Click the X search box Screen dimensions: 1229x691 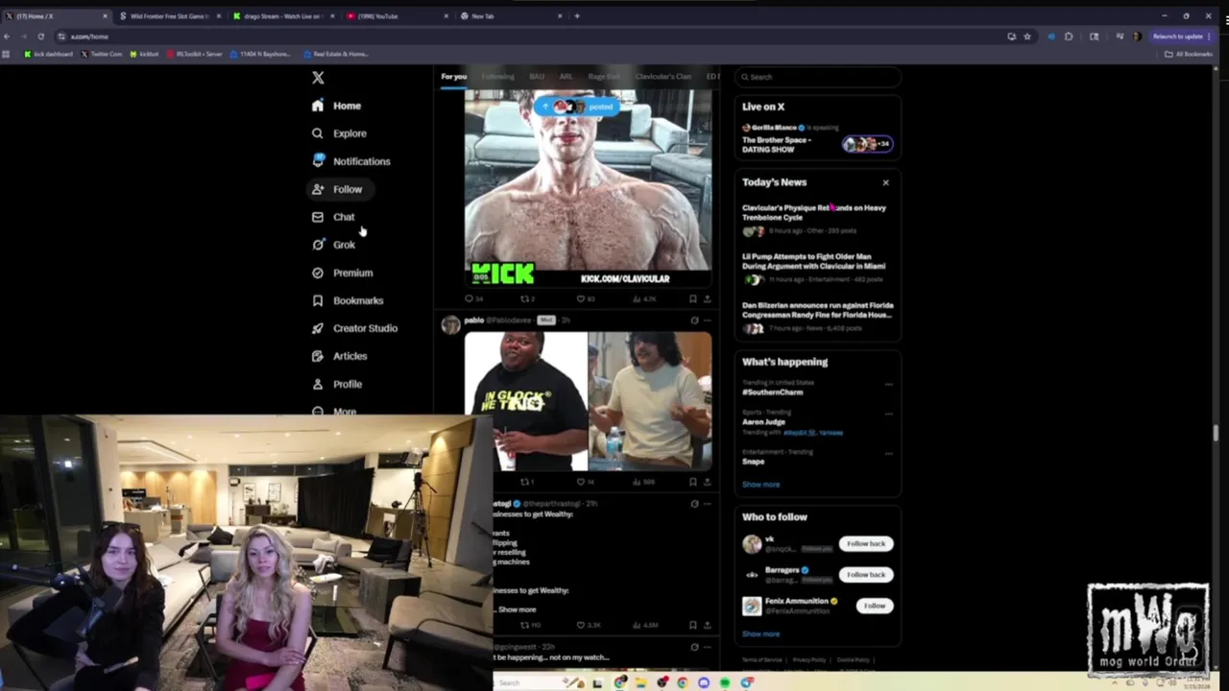coord(817,77)
